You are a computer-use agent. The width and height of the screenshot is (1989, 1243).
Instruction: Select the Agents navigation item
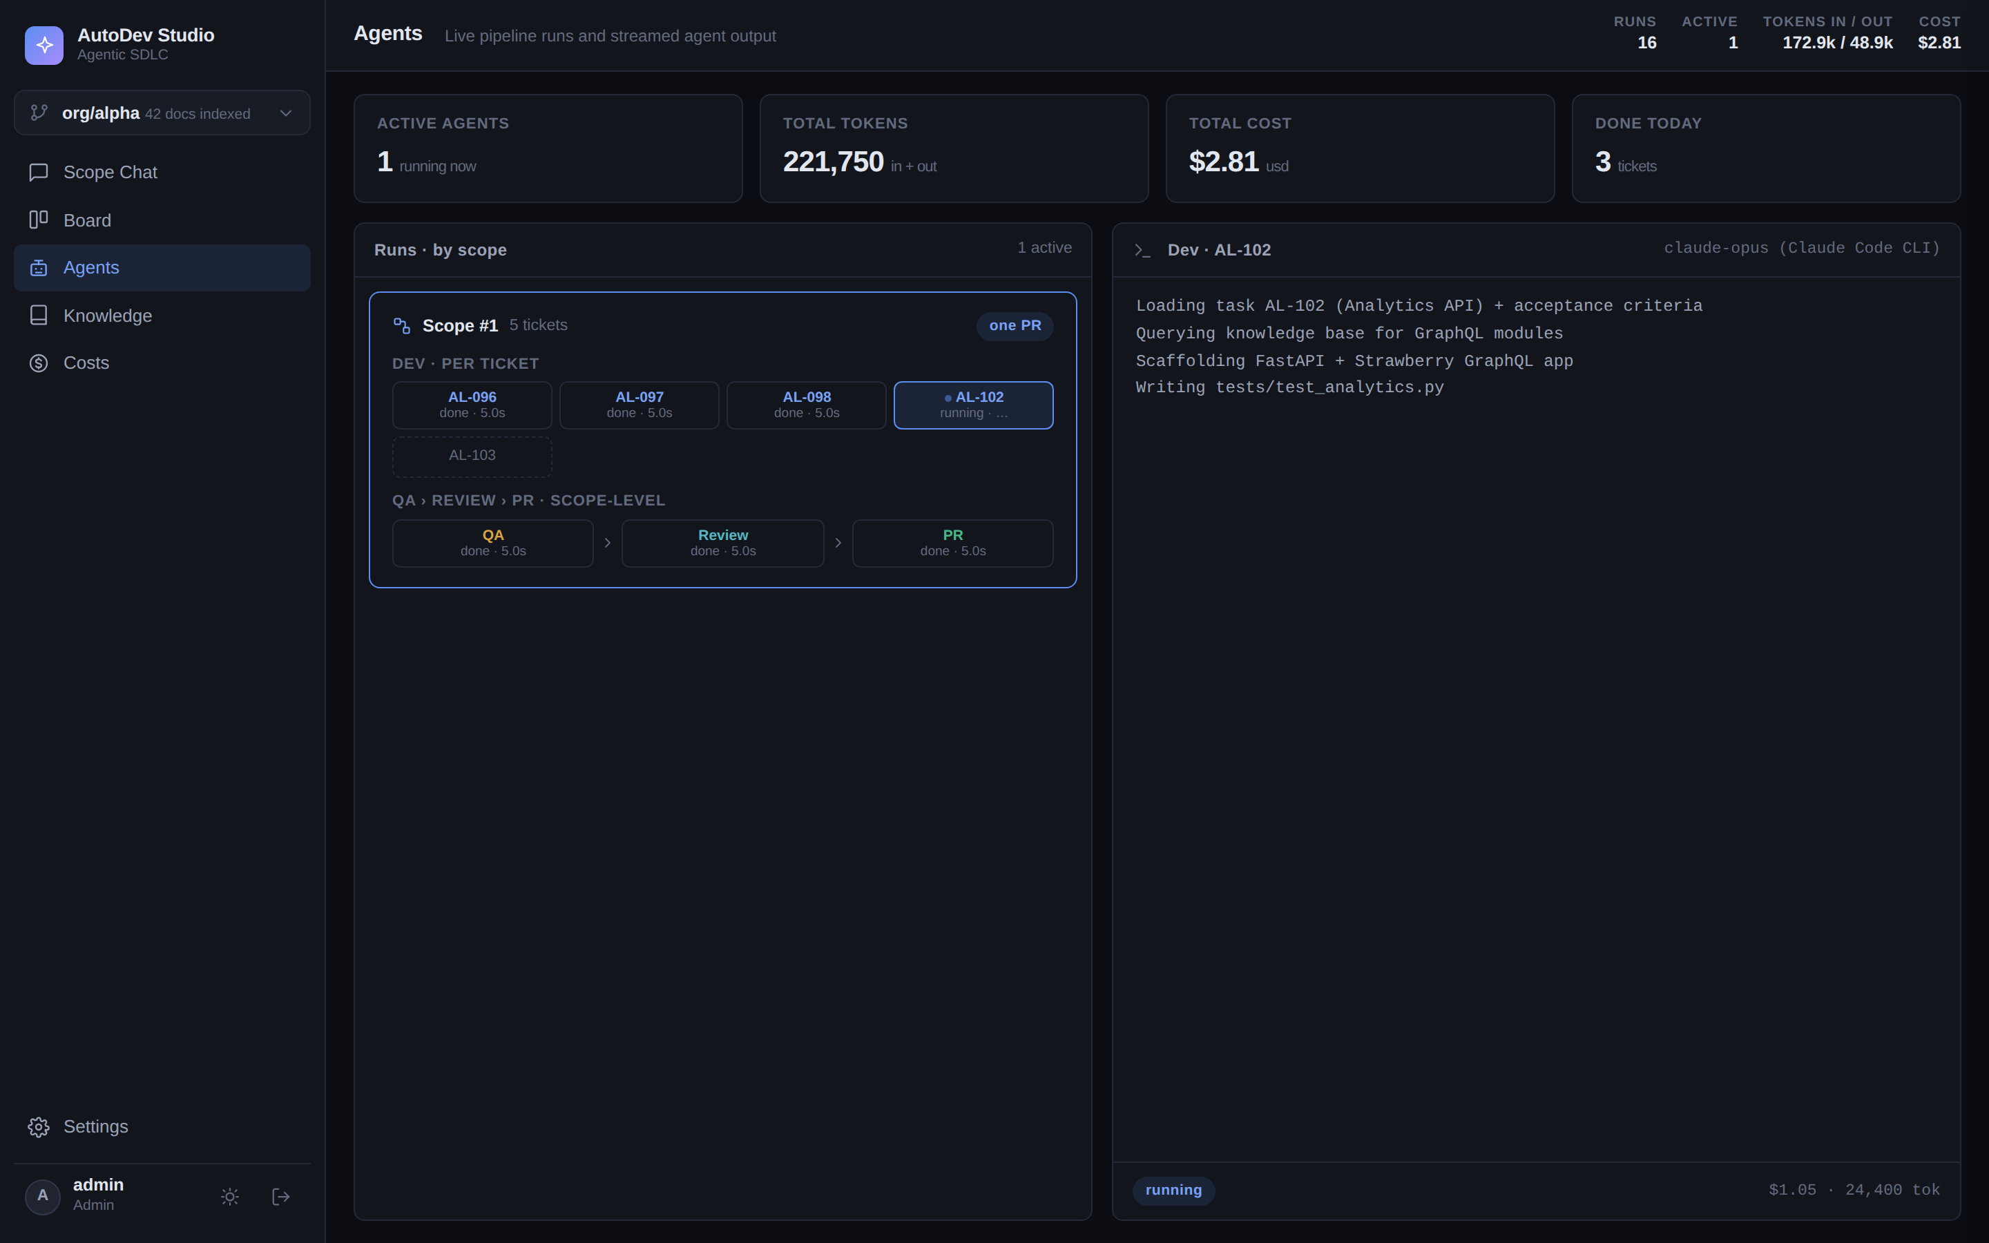tap(162, 268)
